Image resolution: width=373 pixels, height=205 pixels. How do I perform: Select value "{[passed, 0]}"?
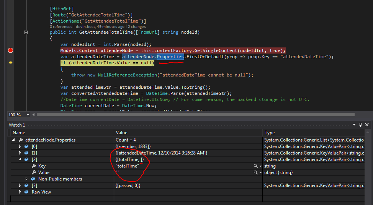128,185
